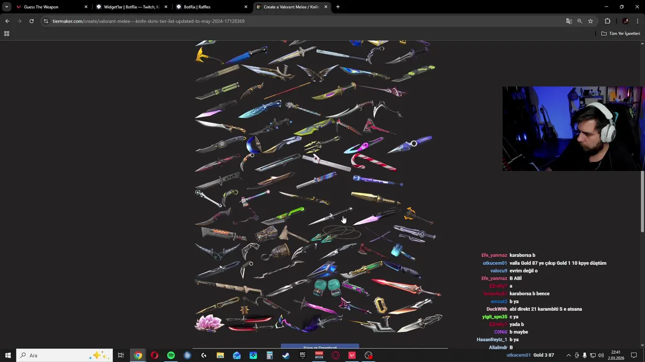The image size is (645, 362).
Task: Open the apps grid in bookmarks bar
Action: pyautogui.click(x=7, y=34)
